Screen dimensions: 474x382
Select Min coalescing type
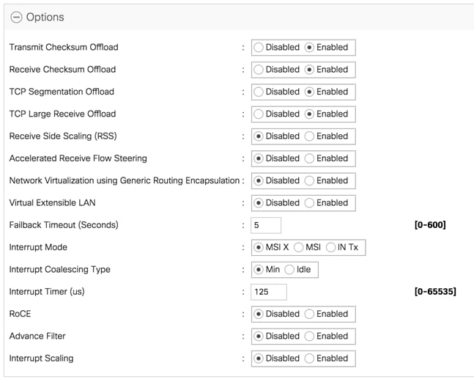tap(259, 270)
